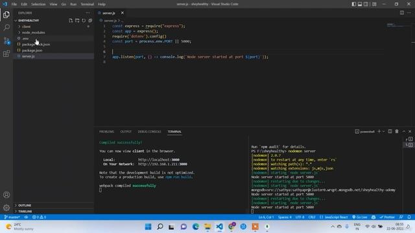415x233 pixels.
Task: Open the Extensions view
Action: (6, 54)
